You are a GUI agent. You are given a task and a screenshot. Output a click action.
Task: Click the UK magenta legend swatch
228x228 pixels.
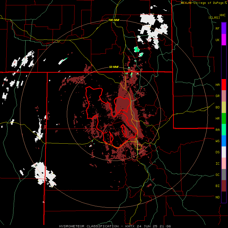(224, 40)
